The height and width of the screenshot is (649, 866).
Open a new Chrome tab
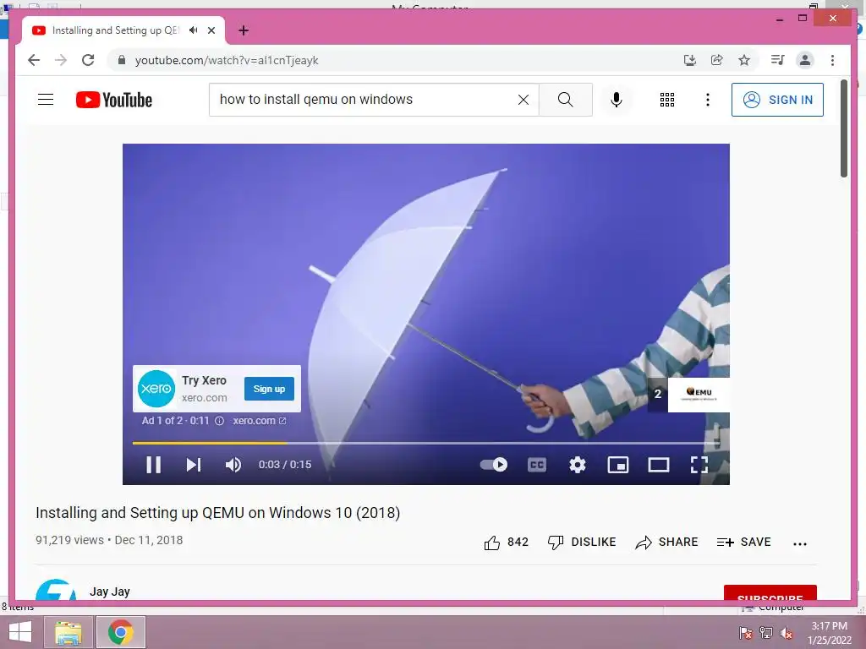pyautogui.click(x=244, y=30)
